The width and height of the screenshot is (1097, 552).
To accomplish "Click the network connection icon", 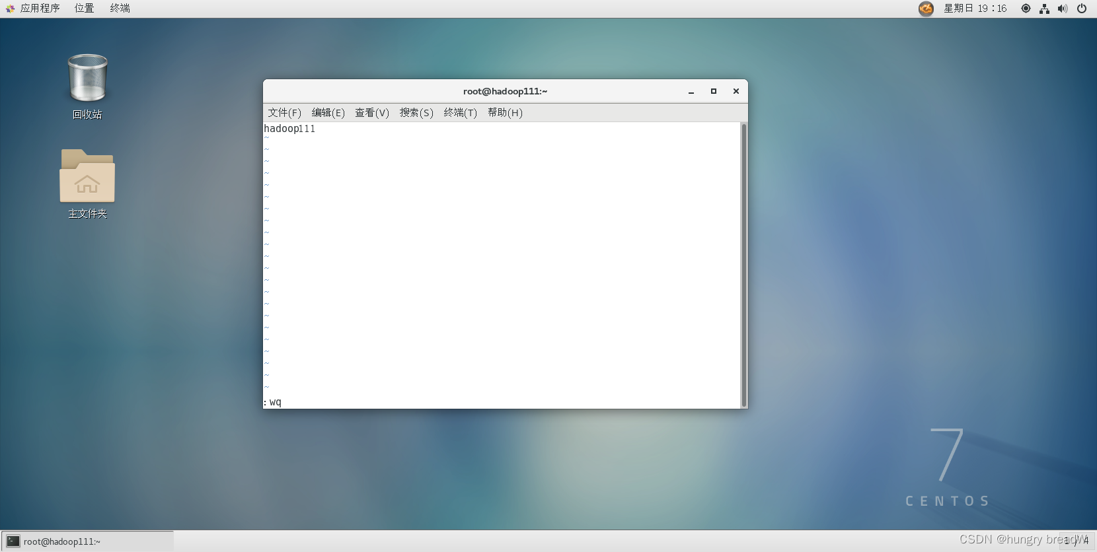I will click(x=1044, y=9).
